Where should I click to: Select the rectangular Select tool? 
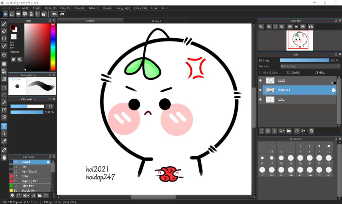click(x=4, y=88)
